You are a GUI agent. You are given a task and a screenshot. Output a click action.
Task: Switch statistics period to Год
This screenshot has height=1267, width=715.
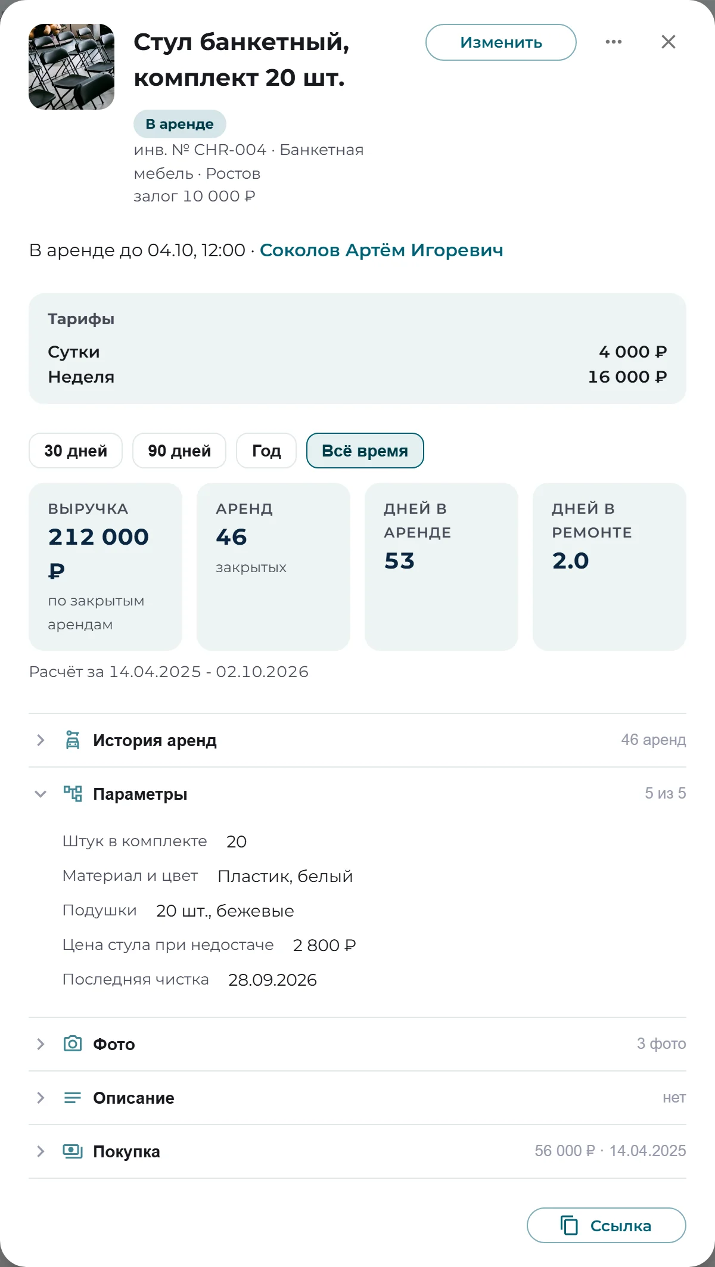(266, 451)
